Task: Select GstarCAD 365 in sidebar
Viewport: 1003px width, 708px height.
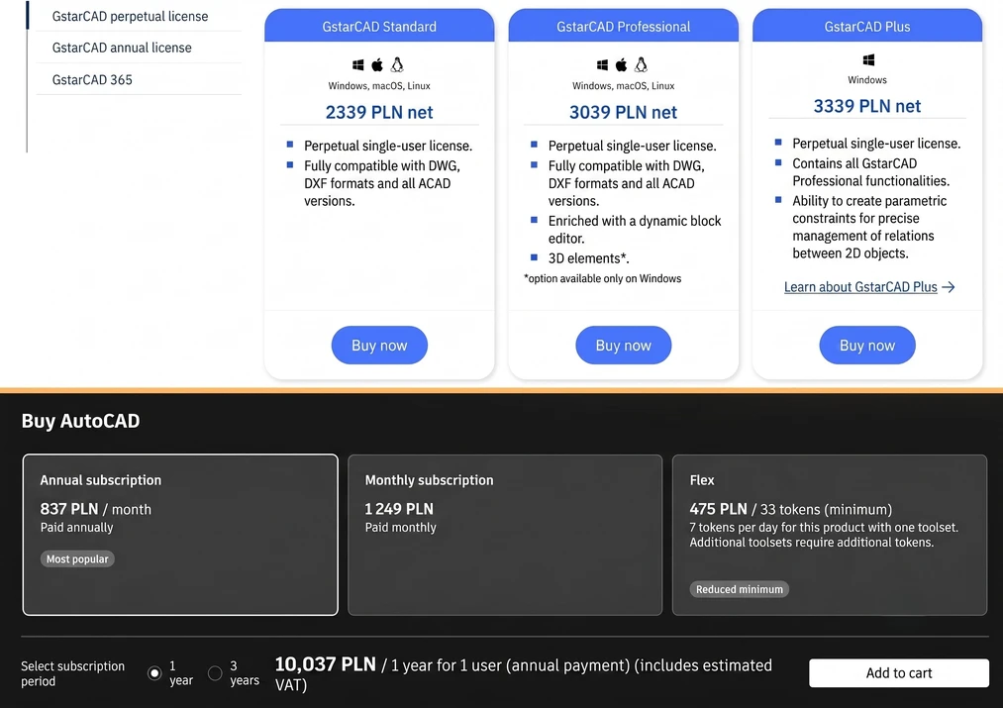Action: (92, 79)
